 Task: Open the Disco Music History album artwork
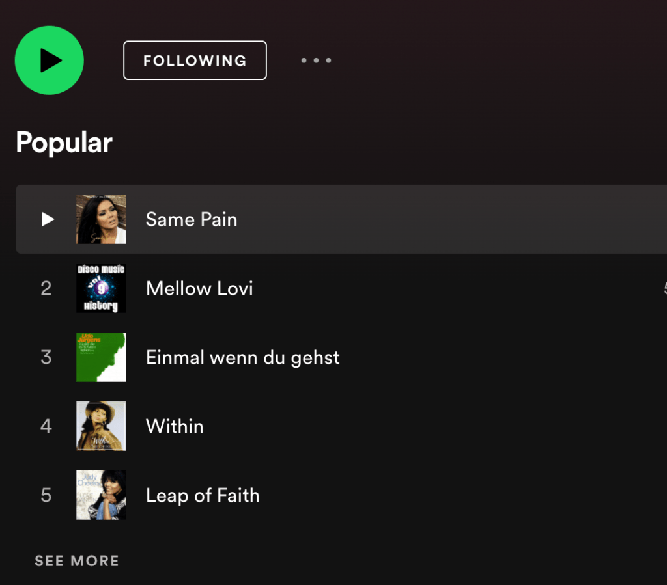click(101, 288)
